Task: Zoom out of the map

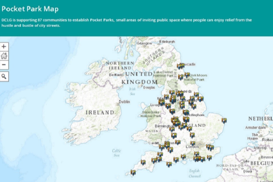Action: tap(4, 65)
